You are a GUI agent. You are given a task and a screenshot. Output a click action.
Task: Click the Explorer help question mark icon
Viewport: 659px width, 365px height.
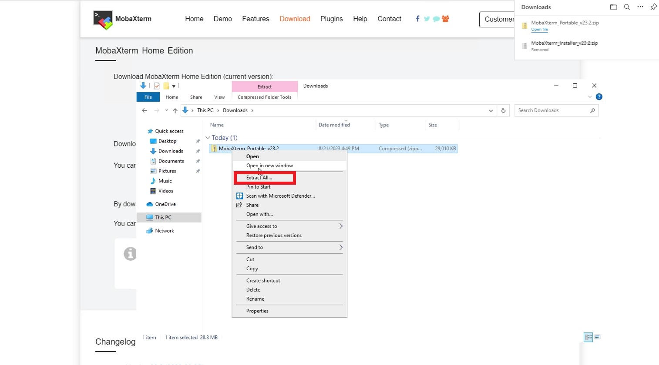click(599, 97)
